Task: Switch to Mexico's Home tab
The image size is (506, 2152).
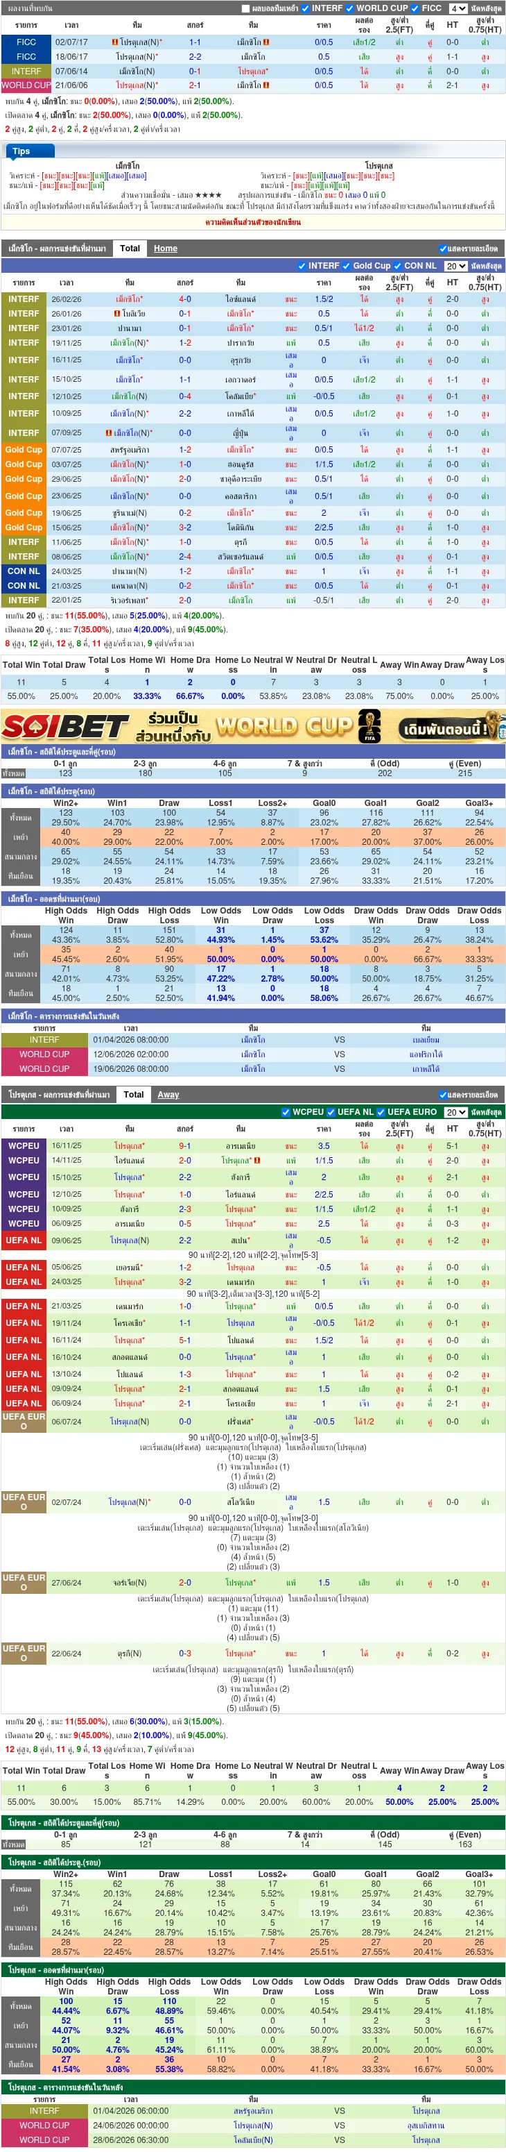Action: pos(165,248)
